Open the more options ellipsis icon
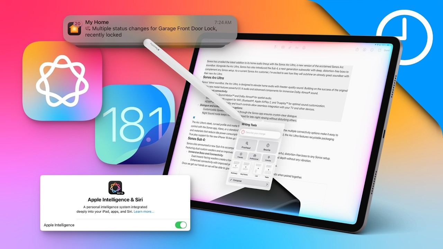This screenshot has height=249, width=443. 372,50
